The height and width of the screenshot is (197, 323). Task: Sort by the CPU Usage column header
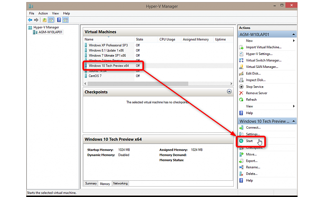tap(169, 39)
